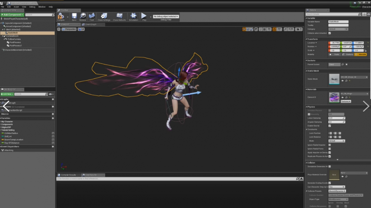
Task: Adjust camera speed icon in viewport
Action: point(298,29)
